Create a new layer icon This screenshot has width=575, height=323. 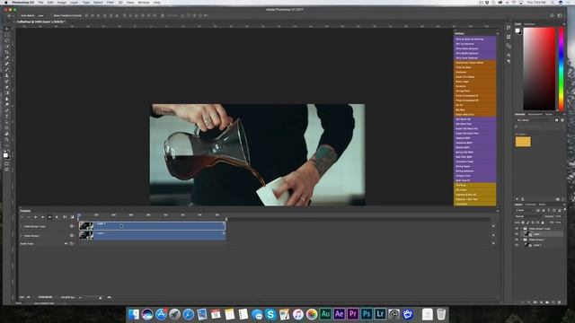(x=553, y=302)
